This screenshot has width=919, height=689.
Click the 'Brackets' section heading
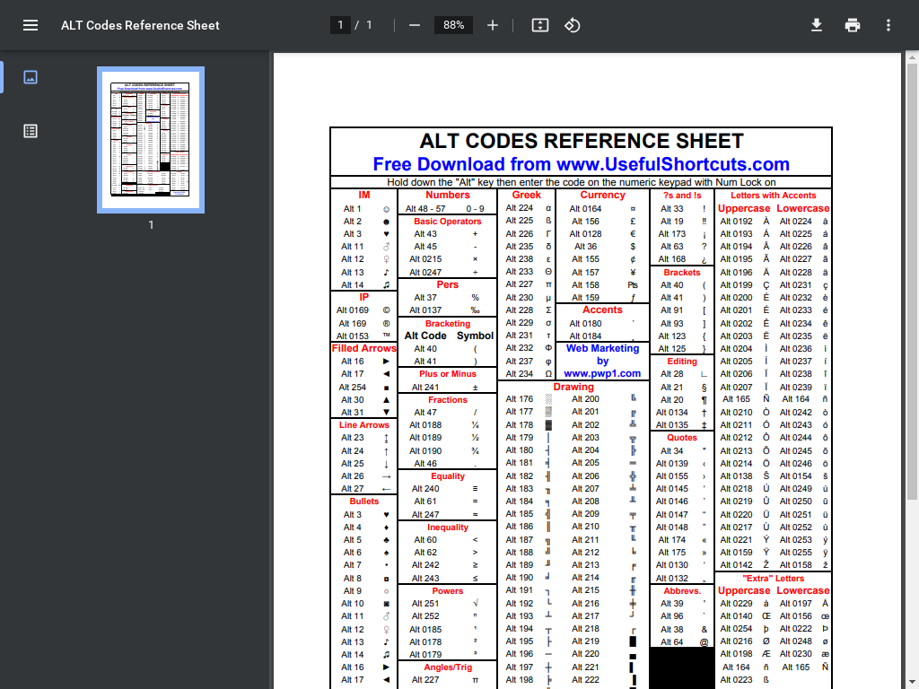pos(682,273)
